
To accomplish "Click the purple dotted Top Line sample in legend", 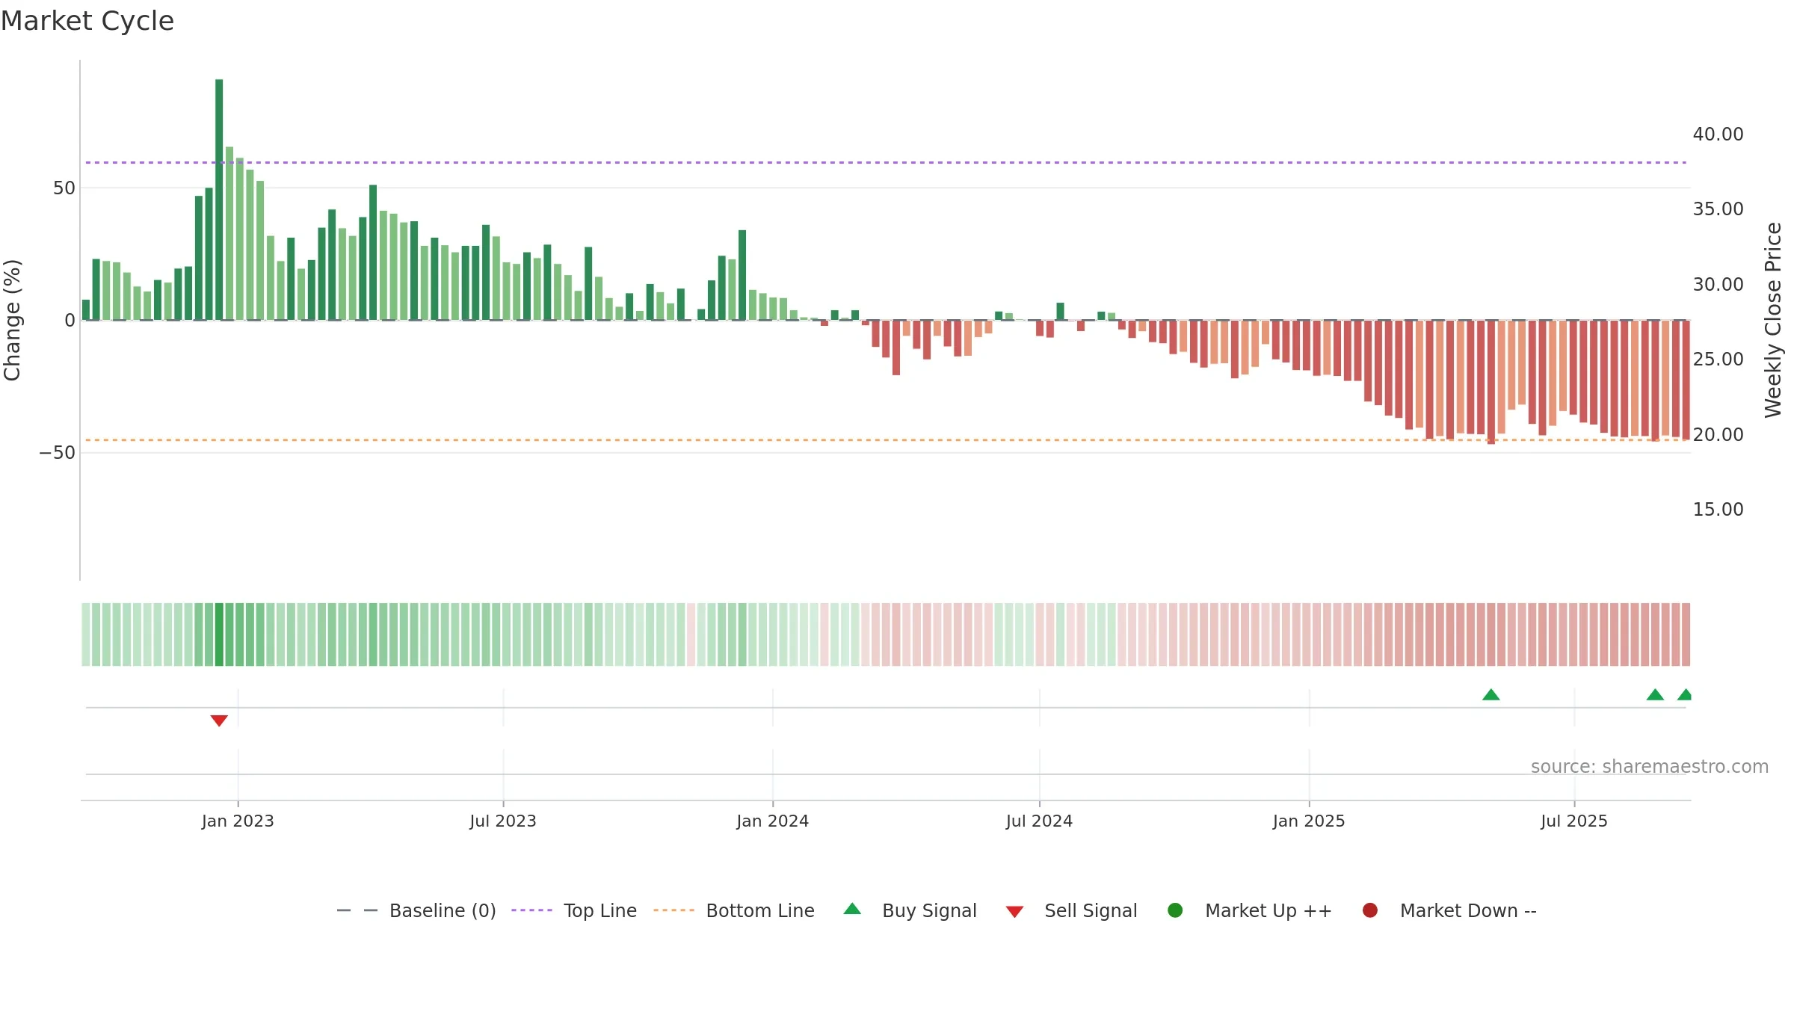I will pos(531,910).
